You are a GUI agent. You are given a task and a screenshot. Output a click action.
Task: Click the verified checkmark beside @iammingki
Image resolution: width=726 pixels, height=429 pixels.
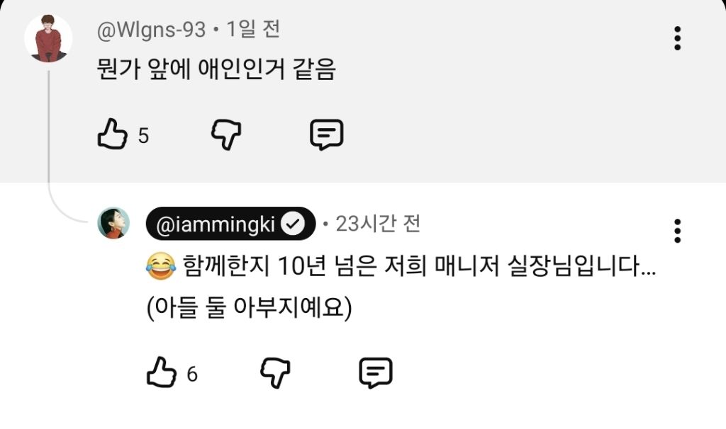(293, 224)
